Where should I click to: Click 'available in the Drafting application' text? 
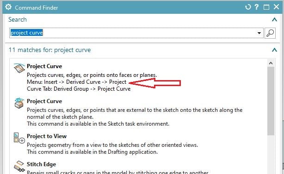[92, 152]
